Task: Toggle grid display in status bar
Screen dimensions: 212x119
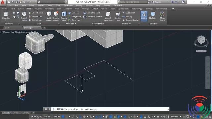Action: tap(63, 117)
